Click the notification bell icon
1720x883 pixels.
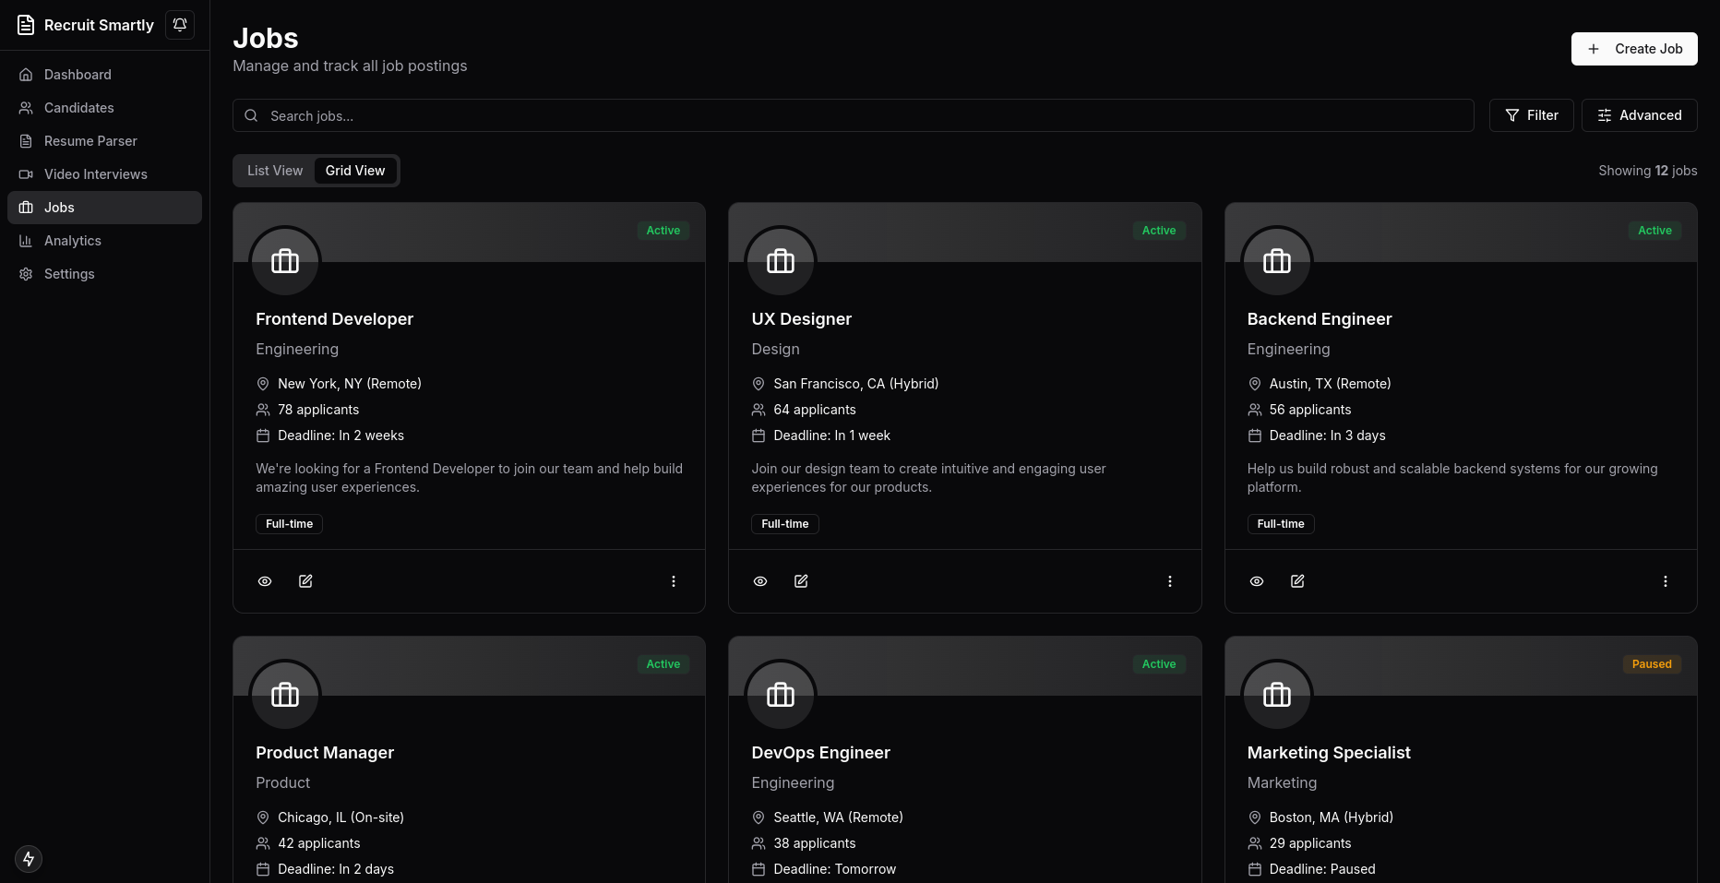(180, 25)
